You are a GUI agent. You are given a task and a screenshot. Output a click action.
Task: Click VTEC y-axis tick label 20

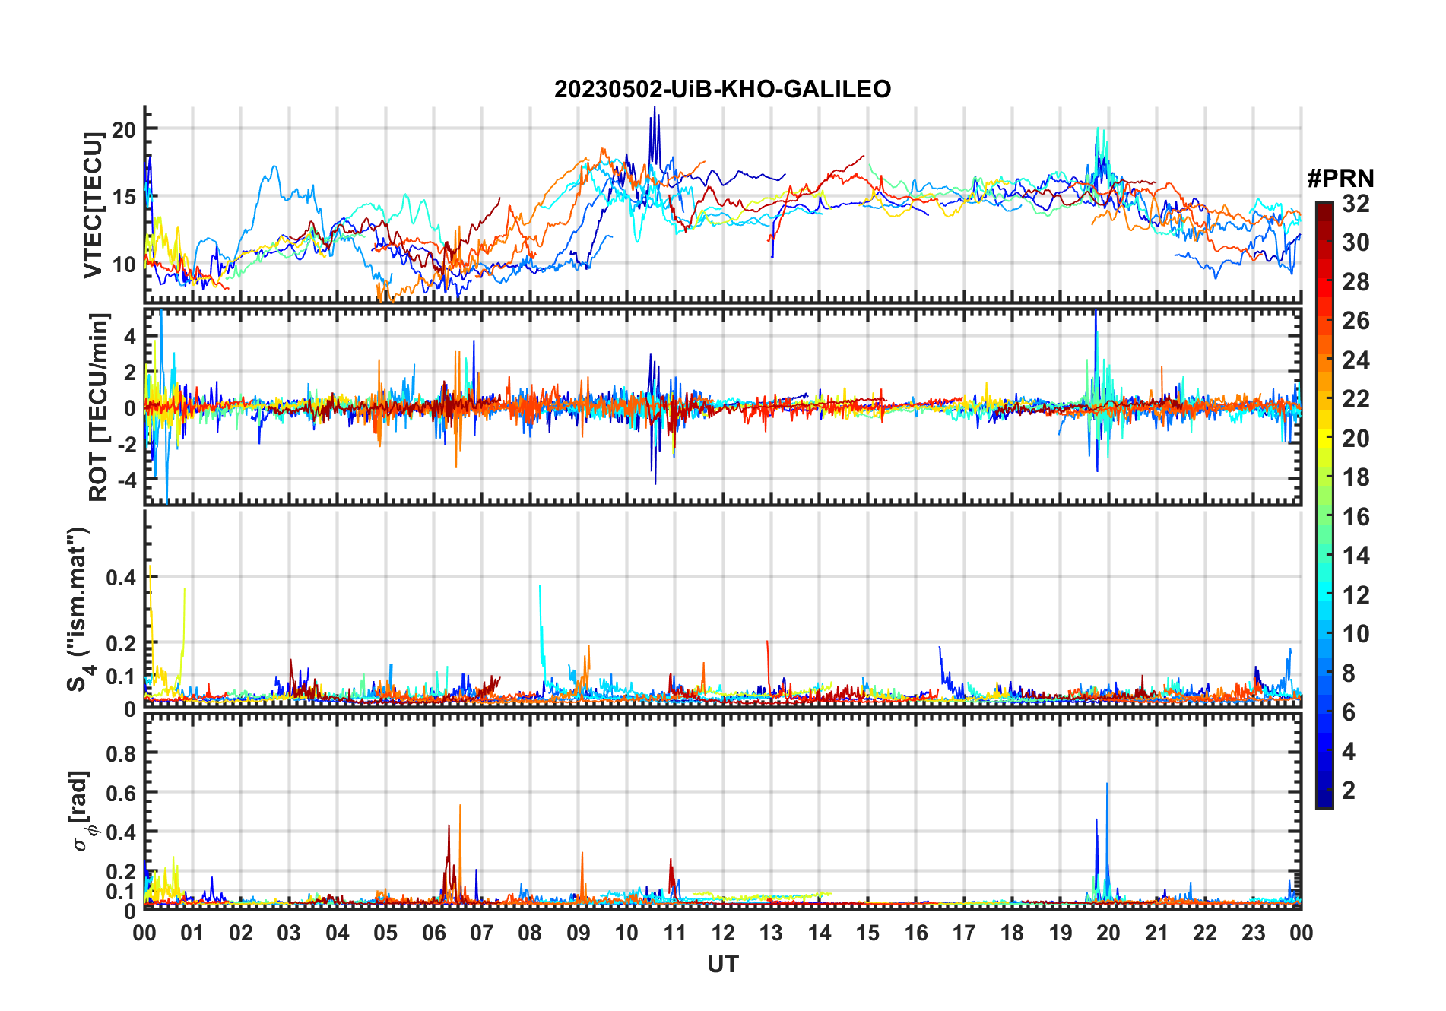click(124, 129)
